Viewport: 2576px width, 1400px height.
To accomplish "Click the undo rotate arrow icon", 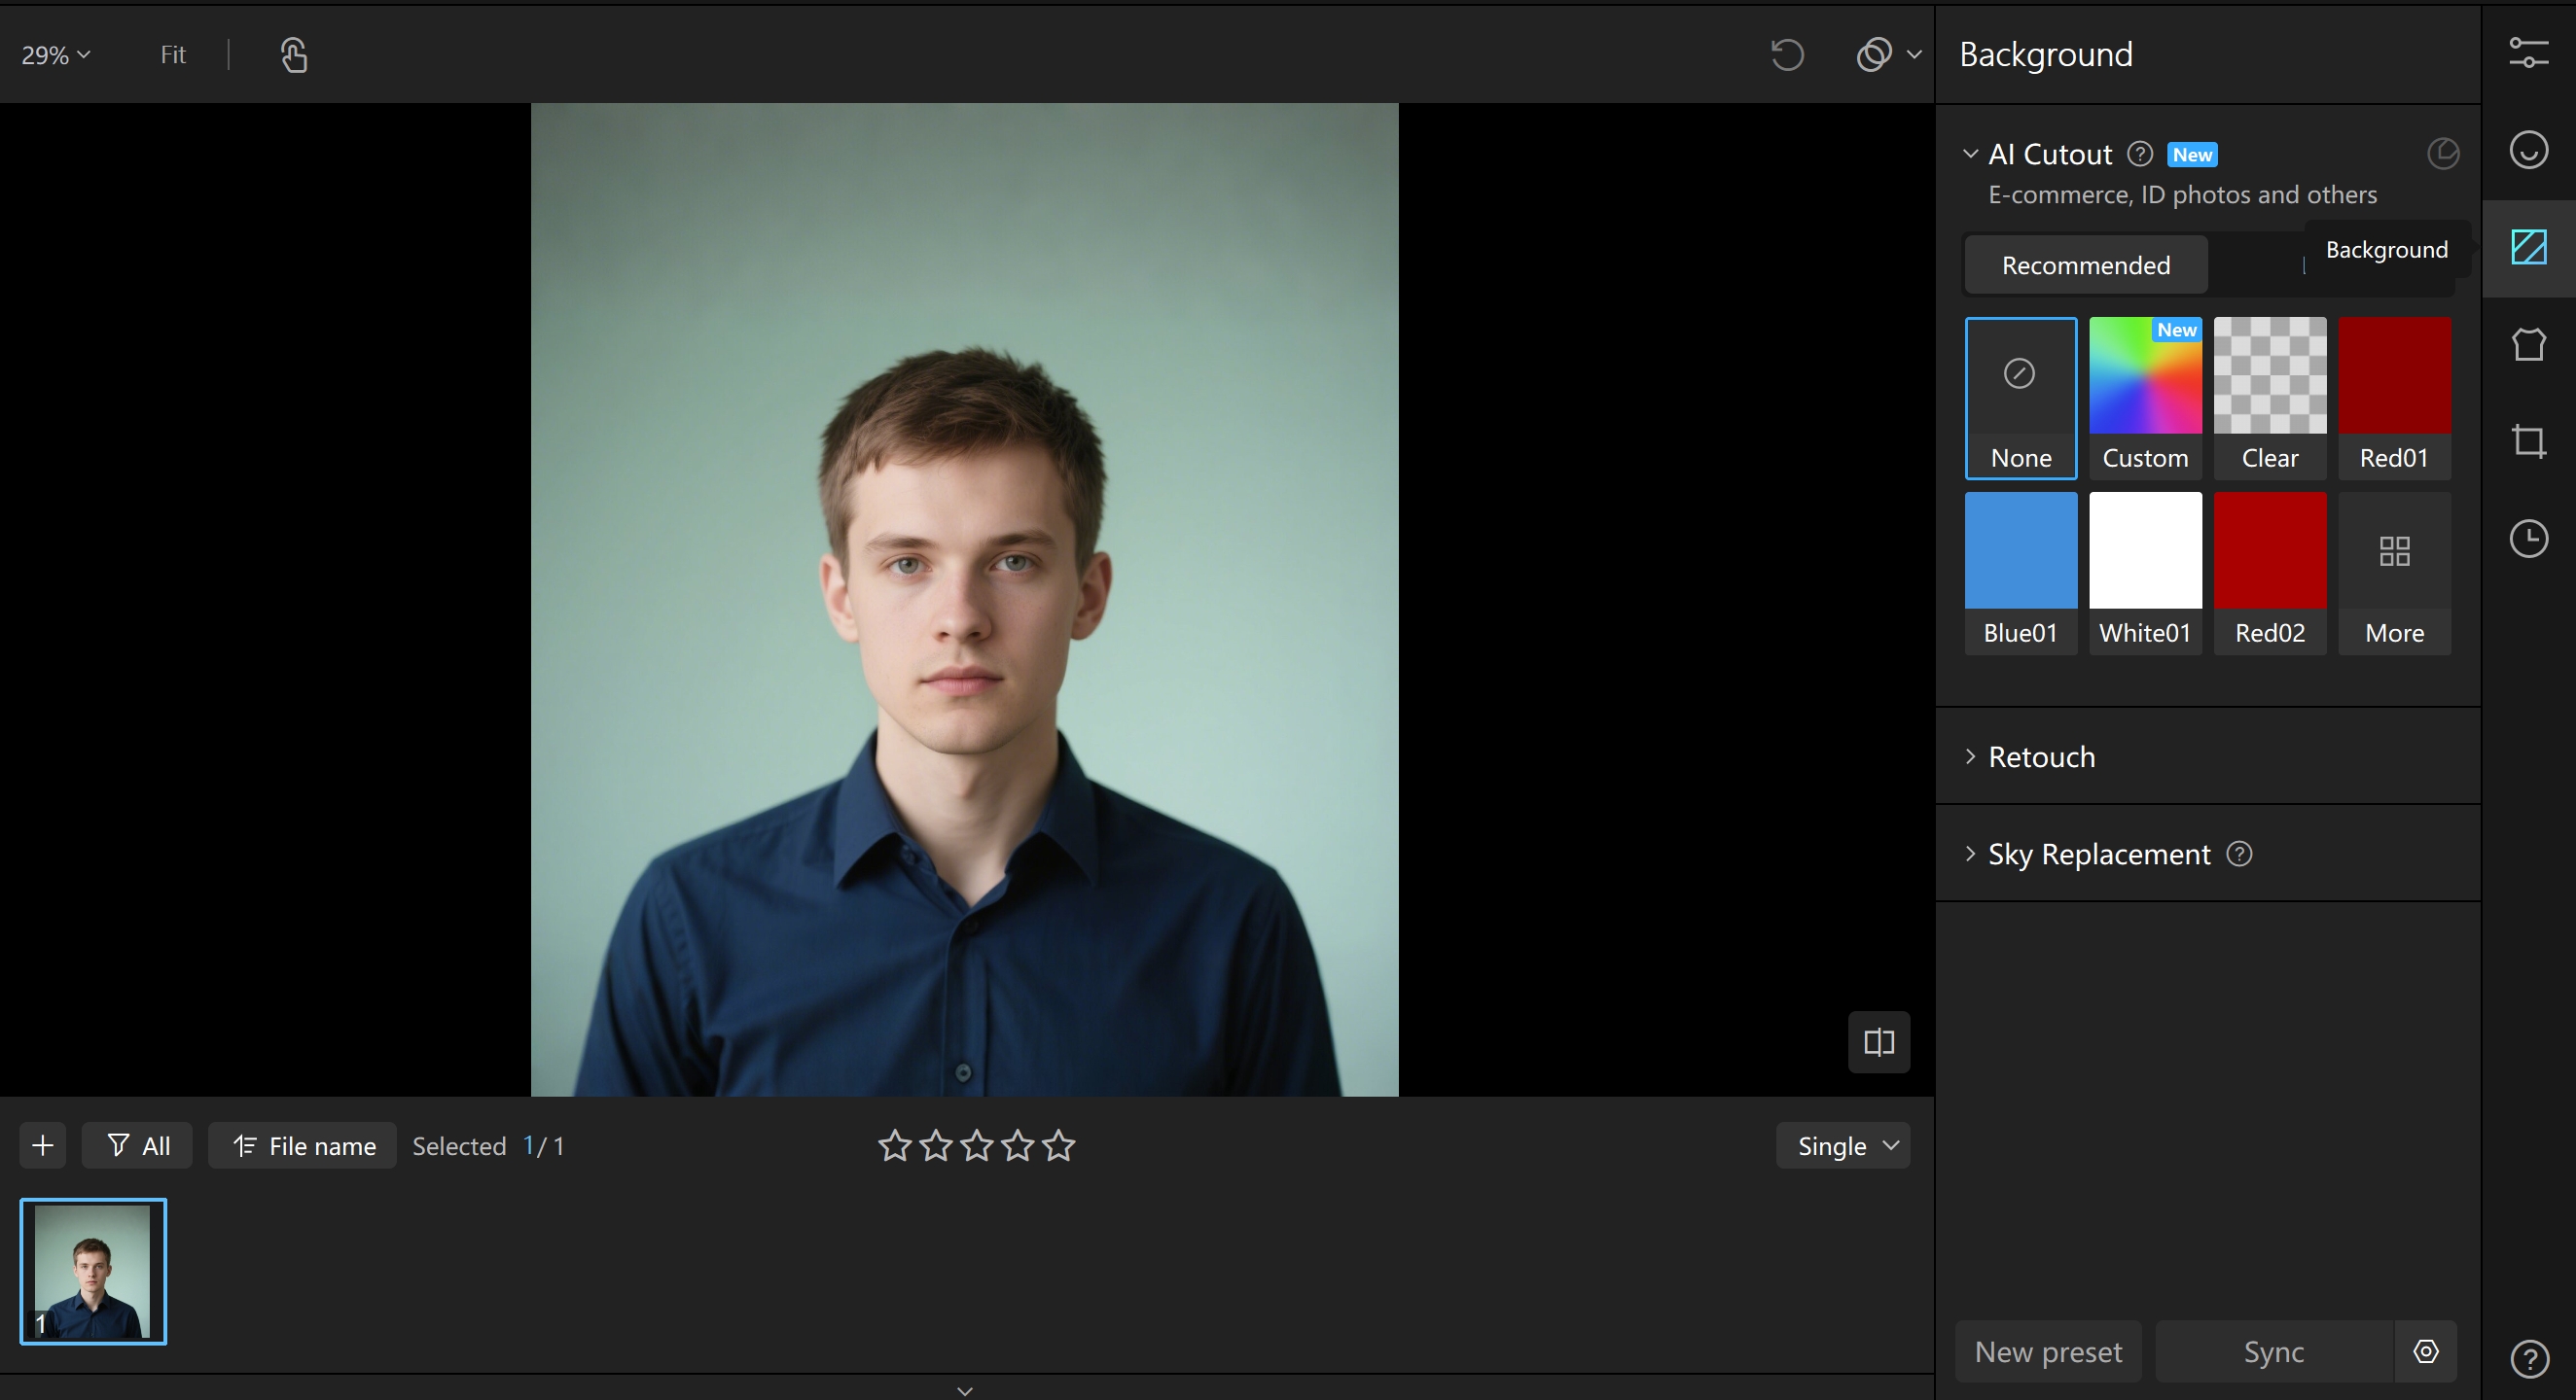I will point(1786,54).
